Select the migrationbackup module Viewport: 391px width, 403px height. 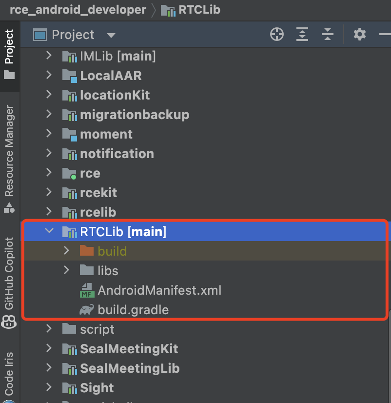tap(134, 115)
